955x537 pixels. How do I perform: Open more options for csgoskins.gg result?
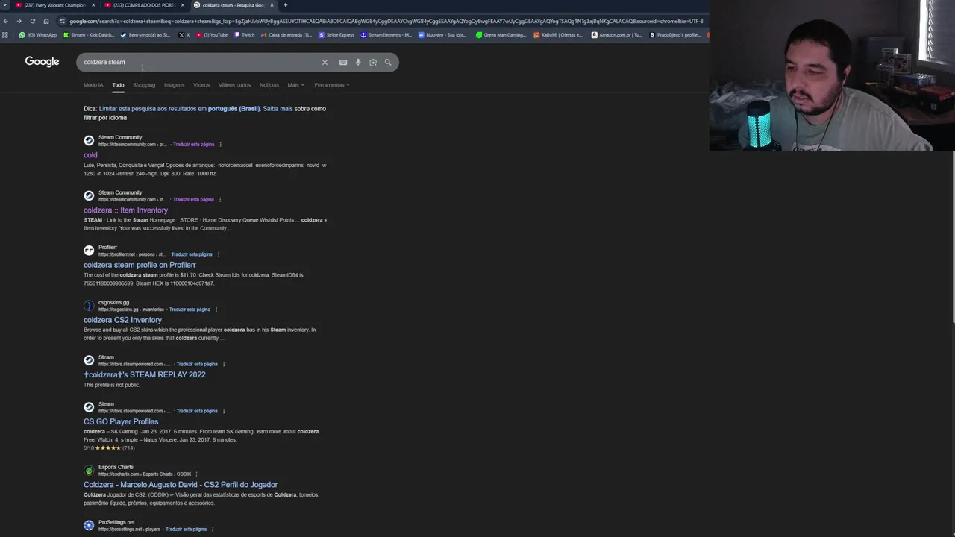pyautogui.click(x=216, y=310)
